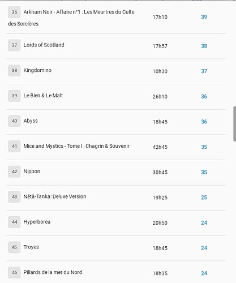
Task: Open the Kingdomino game entry
Action: click(x=37, y=70)
